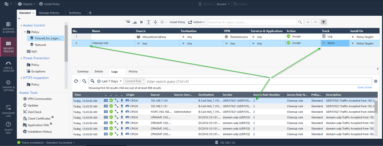383x146 pixels.
Task: Open the HTTPS Inspection Policy item
Action: click(x=33, y=84)
